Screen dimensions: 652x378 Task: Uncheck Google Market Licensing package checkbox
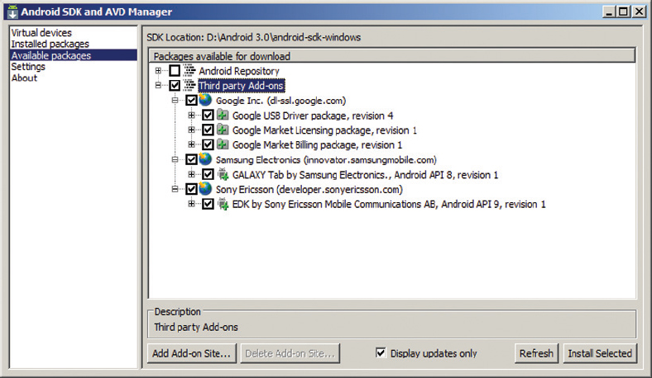point(208,130)
